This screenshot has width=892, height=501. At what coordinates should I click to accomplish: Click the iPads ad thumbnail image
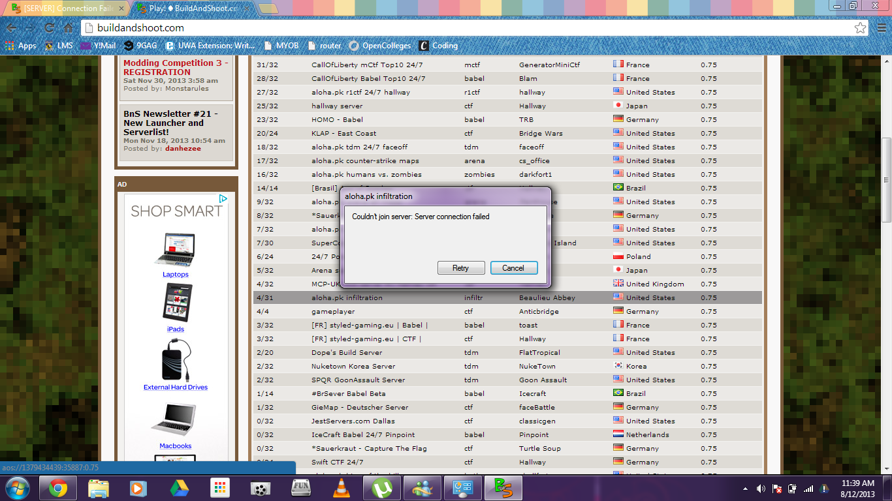(x=176, y=303)
